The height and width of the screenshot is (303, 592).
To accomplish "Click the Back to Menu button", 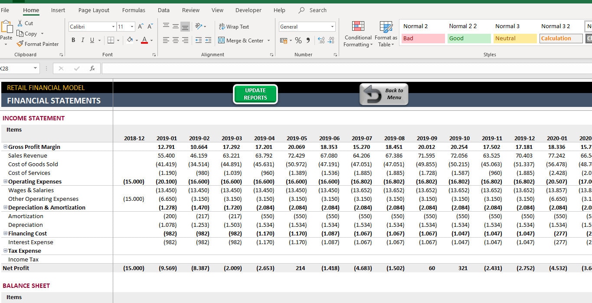I will [x=383, y=94].
